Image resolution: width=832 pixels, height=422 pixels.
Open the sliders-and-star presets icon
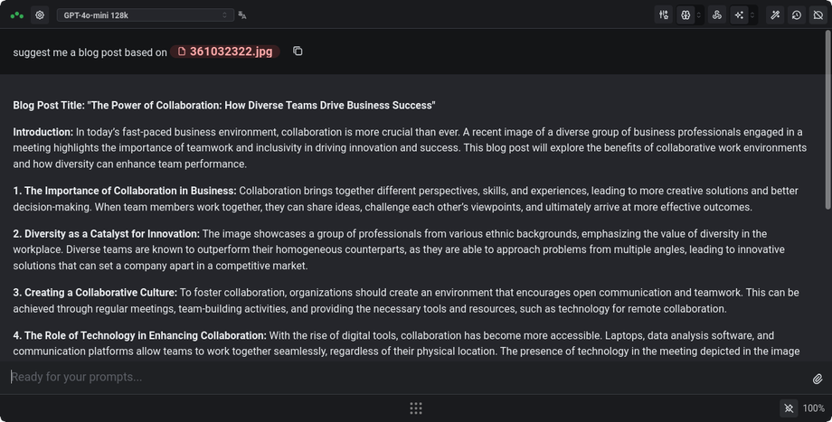[664, 15]
